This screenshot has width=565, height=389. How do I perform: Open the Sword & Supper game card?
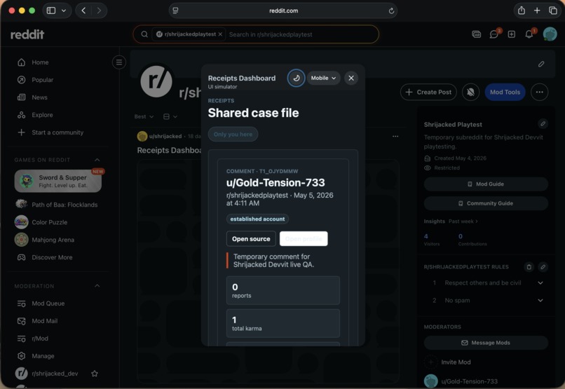point(58,181)
